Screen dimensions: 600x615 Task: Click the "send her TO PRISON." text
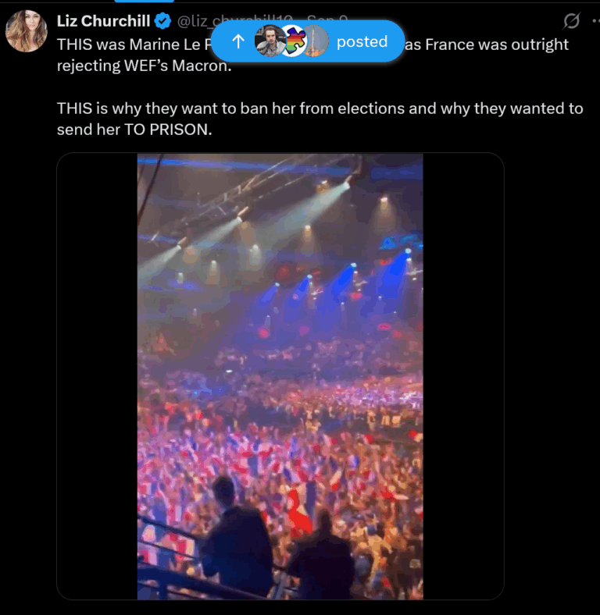[134, 129]
